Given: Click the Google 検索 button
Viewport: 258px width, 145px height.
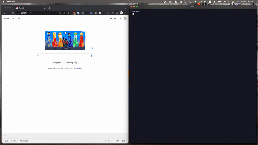Looking at the screenshot, I should tap(57, 63).
